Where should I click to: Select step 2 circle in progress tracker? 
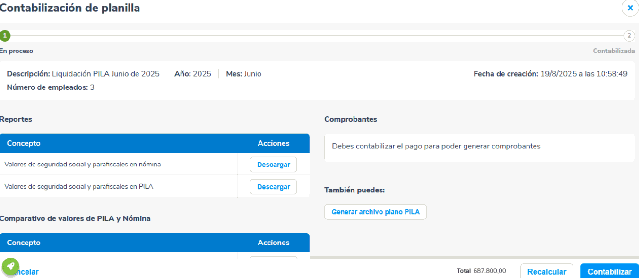[x=629, y=35]
